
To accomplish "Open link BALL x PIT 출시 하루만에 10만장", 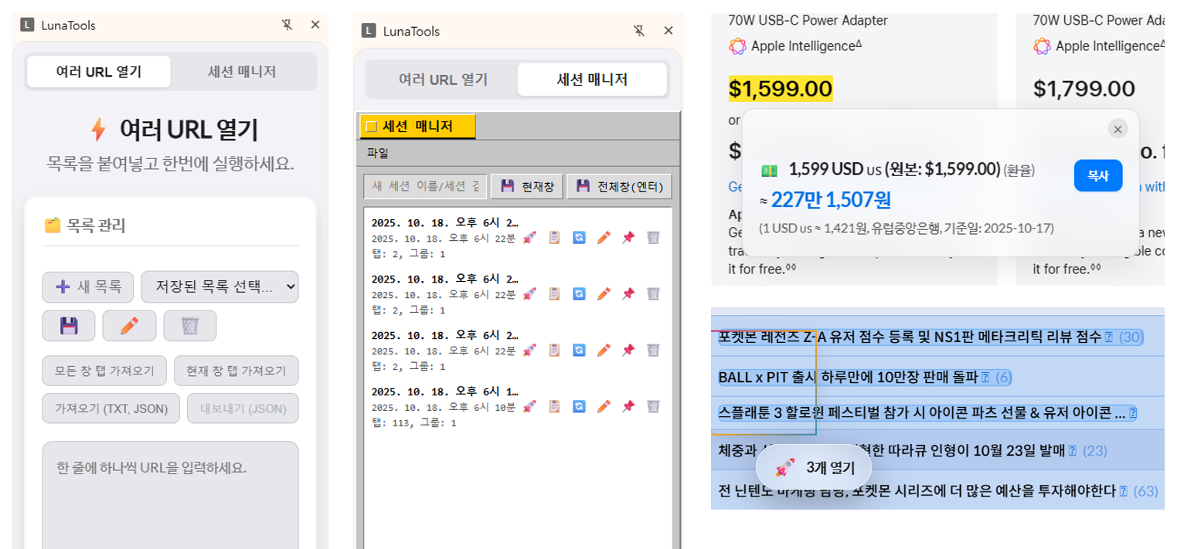I will [848, 377].
